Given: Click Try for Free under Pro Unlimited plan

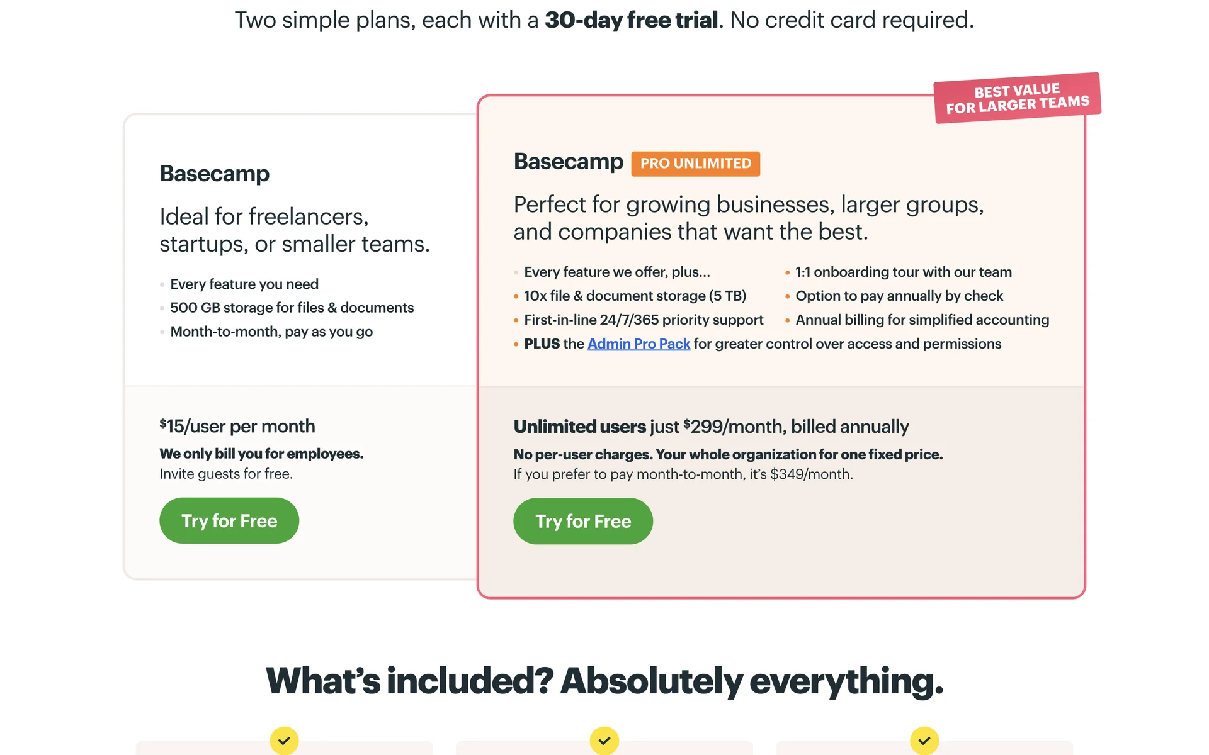Looking at the screenshot, I should click(x=582, y=522).
